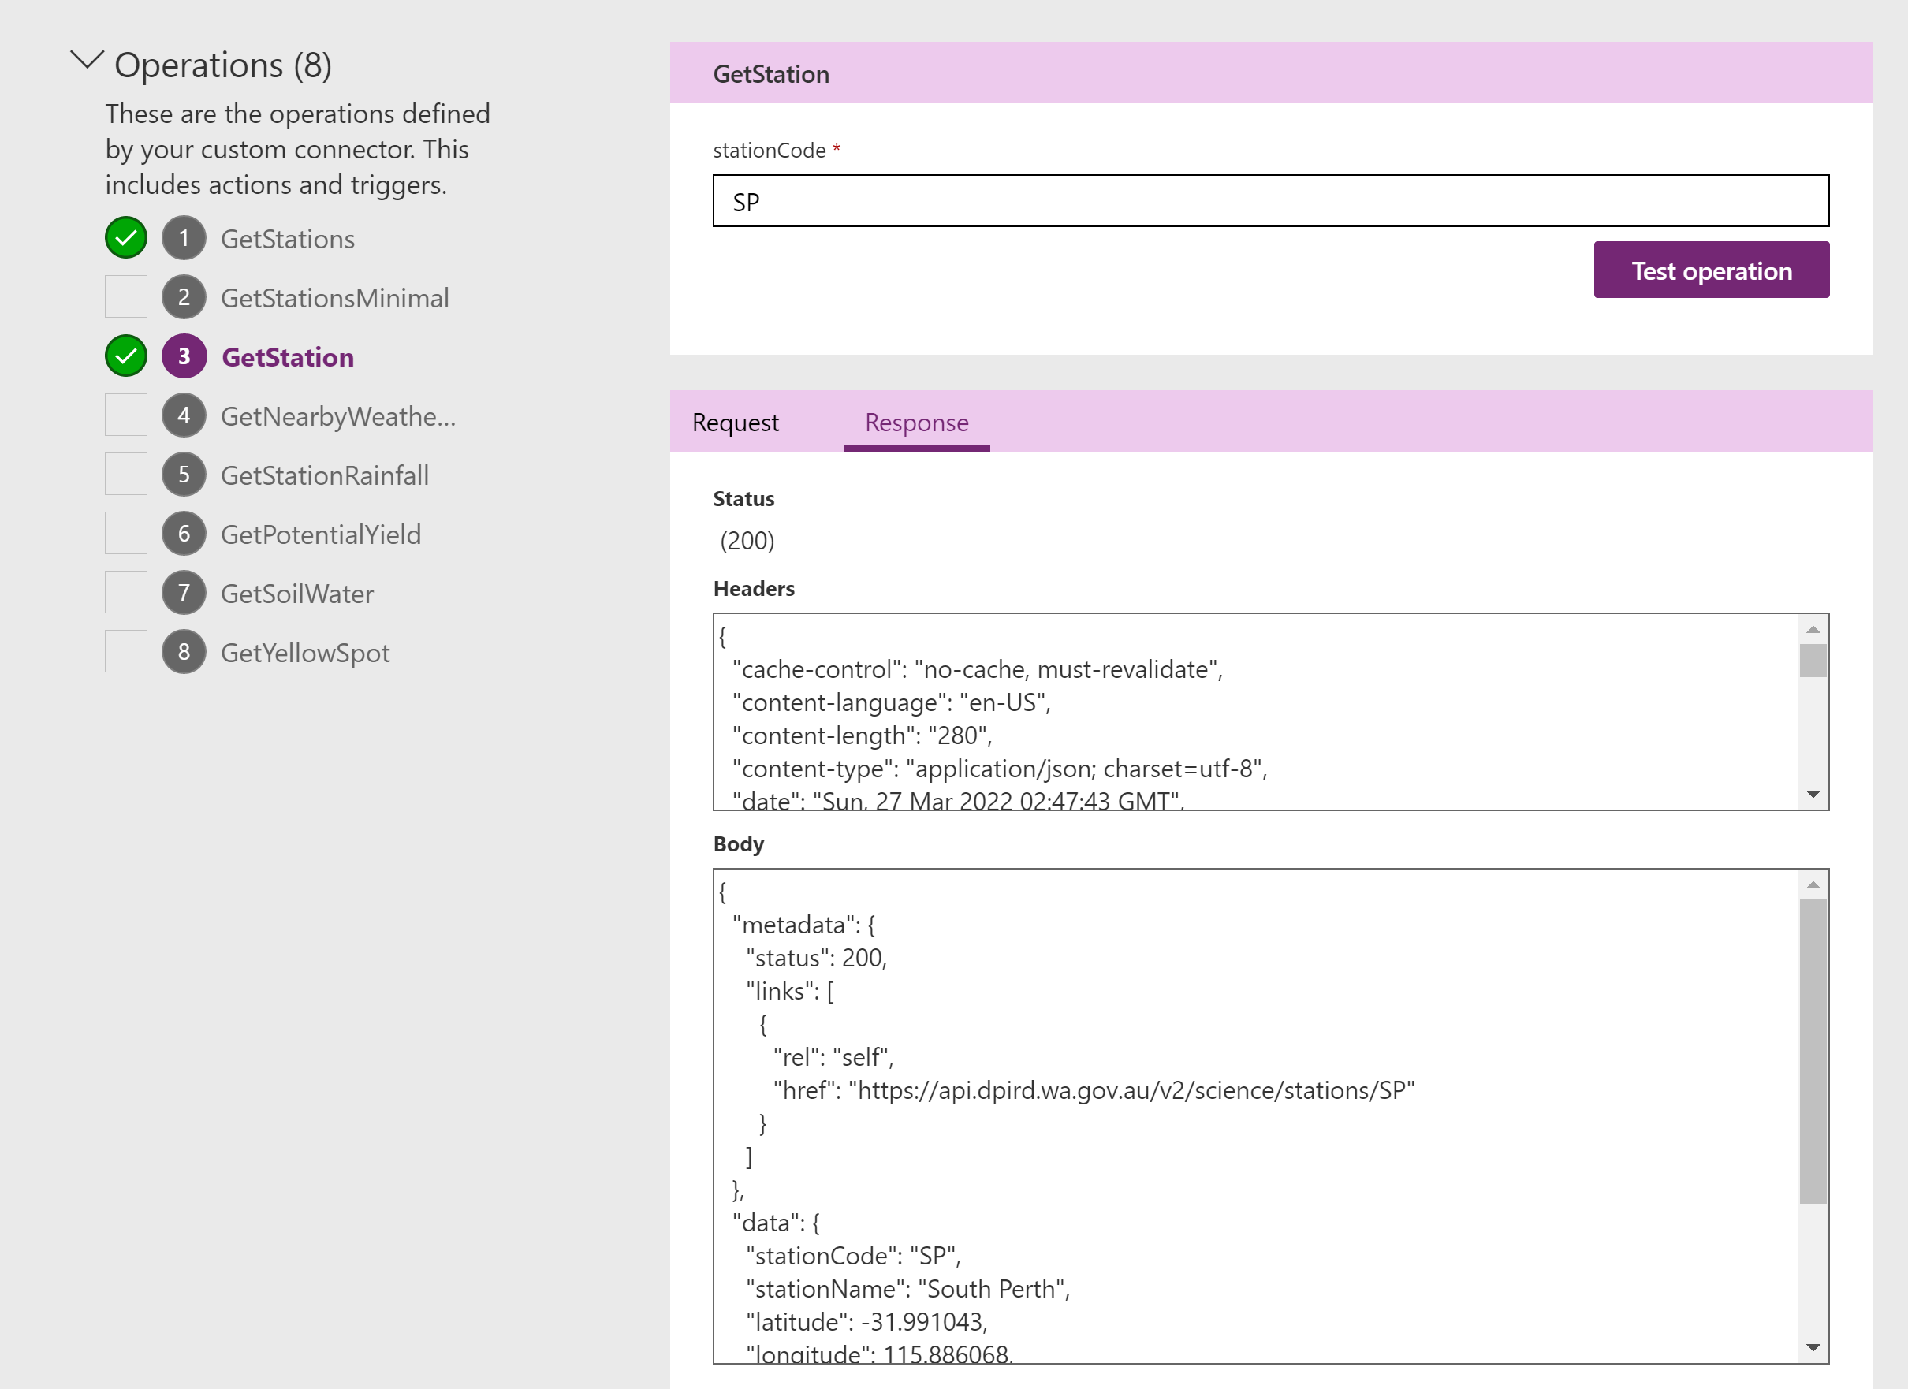
Task: Click the green checkmark beside GetStations
Action: [x=126, y=238]
